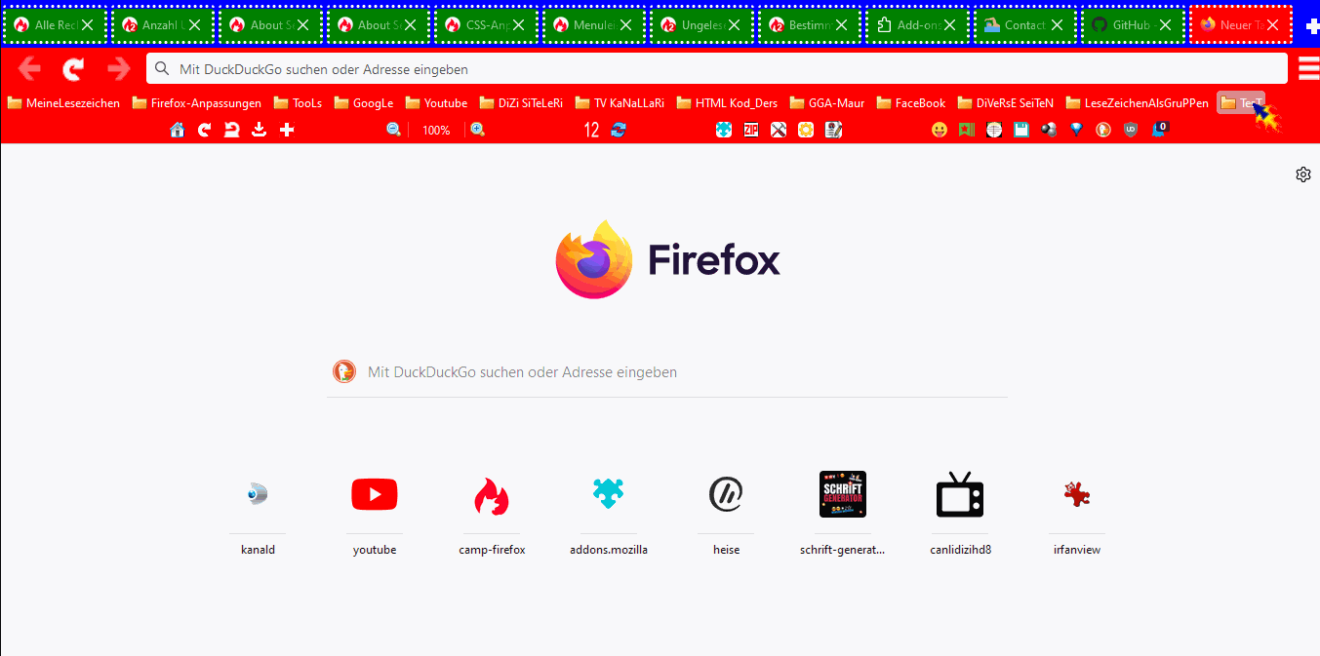Click the add-ons puzzle piece toolbar icon
The width and height of the screenshot is (1320, 656).
pyautogui.click(x=724, y=130)
